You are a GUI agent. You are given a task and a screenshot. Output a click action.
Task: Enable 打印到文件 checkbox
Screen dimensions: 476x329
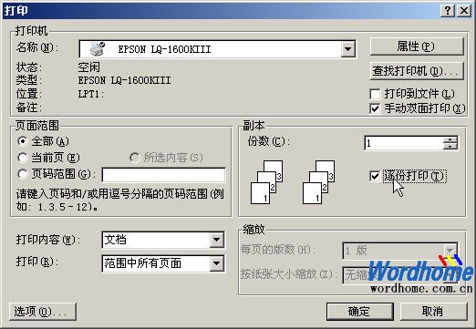click(375, 94)
